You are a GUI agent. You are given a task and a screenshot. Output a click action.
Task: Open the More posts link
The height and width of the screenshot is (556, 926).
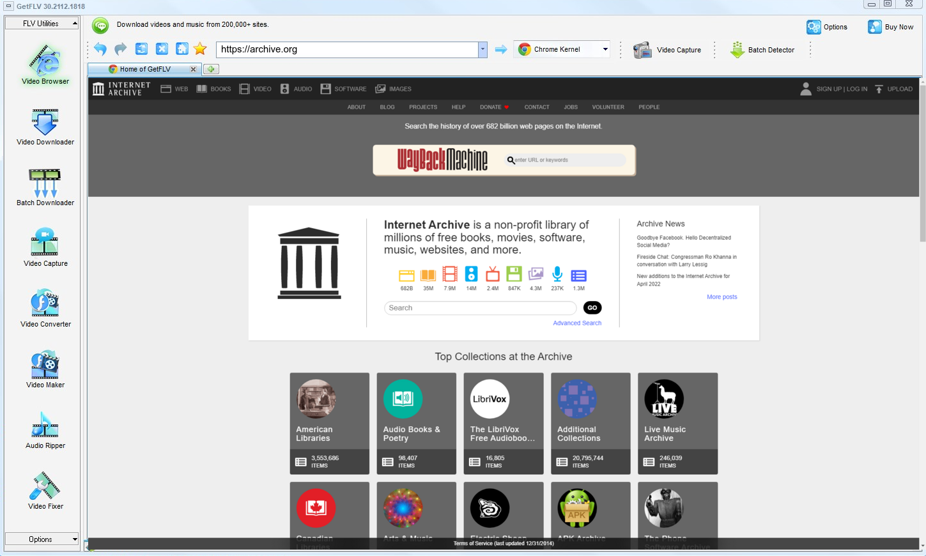[x=722, y=297]
